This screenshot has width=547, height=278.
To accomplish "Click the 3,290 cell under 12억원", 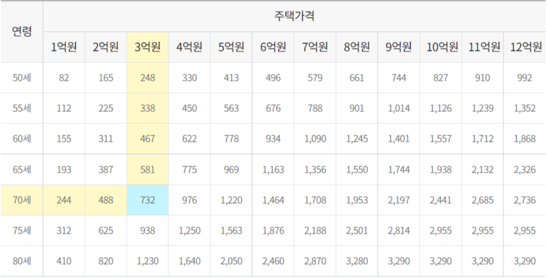I will click(x=525, y=261).
